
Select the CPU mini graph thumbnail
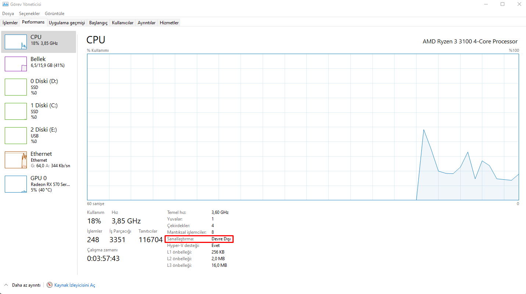pos(16,42)
